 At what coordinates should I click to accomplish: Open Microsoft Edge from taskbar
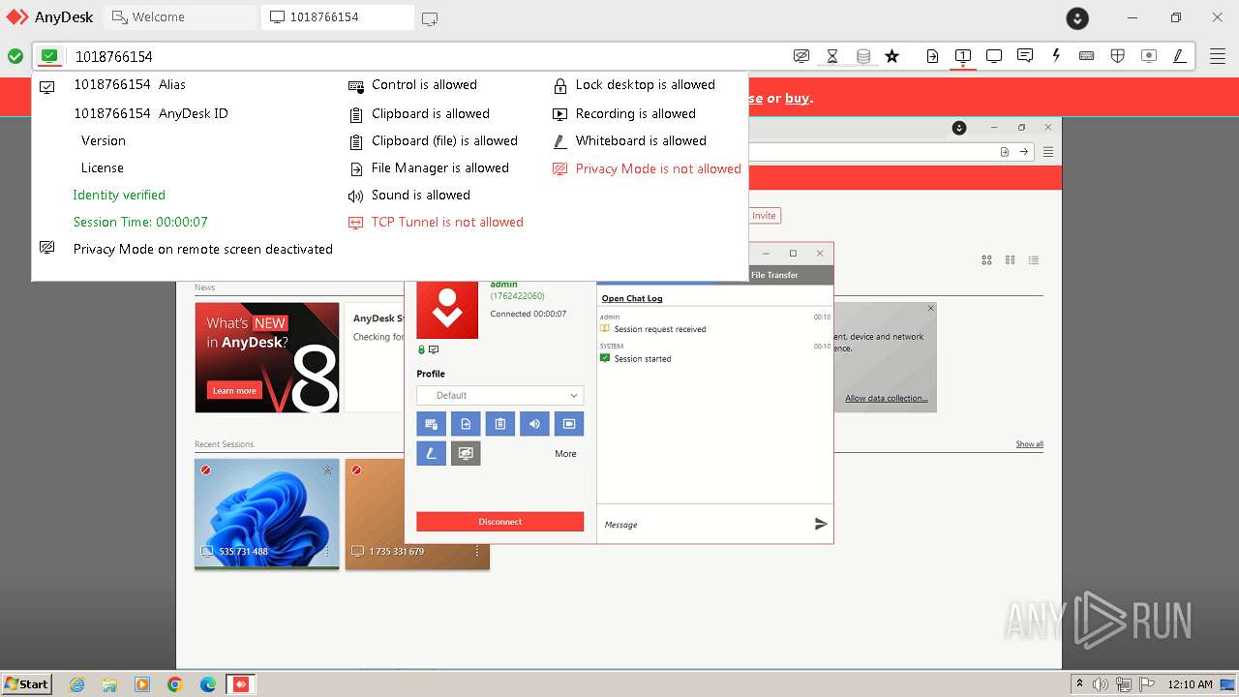207,684
